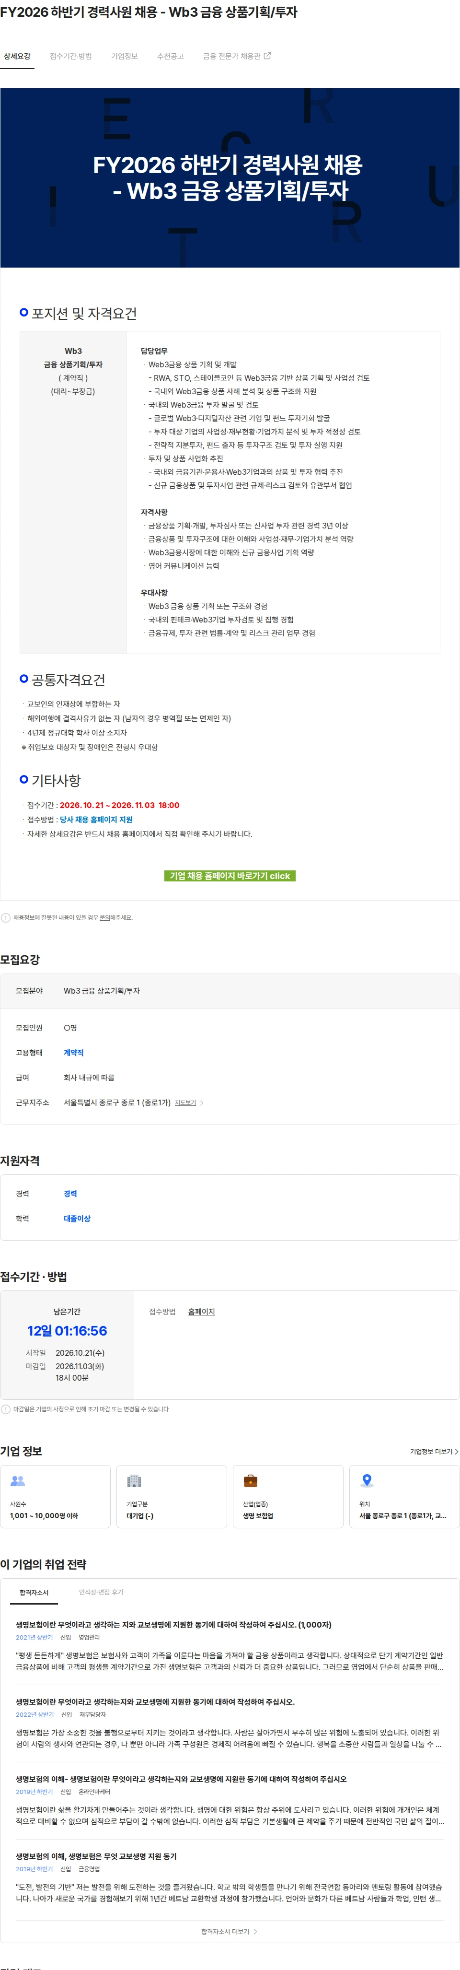Click the 문의 link for incorrect info
The height and width of the screenshot is (1970, 460).
[104, 918]
